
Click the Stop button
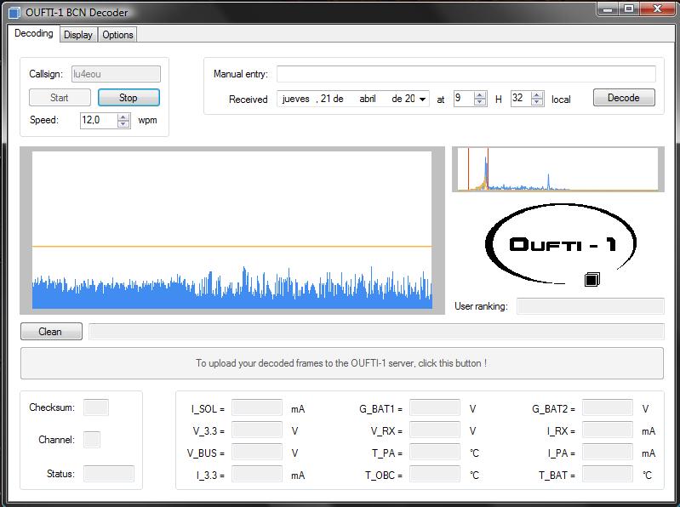click(x=129, y=98)
